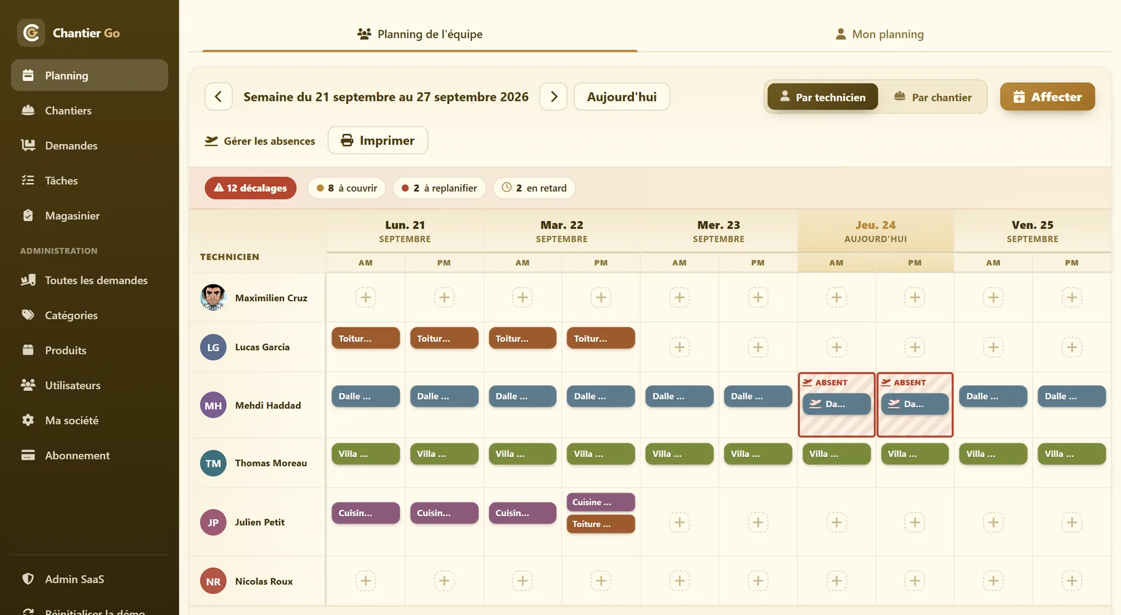Viewport: 1121px width, 615px height.
Task: Switch view to Par technicien
Action: [823, 96]
